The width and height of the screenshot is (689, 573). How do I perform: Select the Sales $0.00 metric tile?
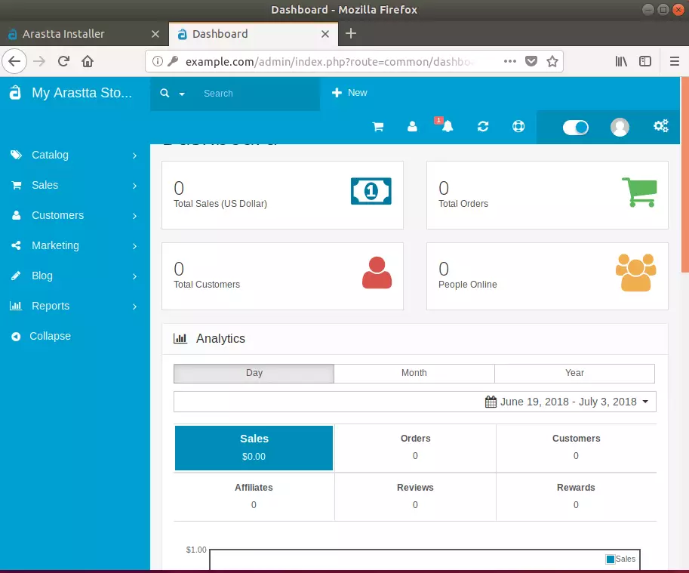[x=254, y=448]
